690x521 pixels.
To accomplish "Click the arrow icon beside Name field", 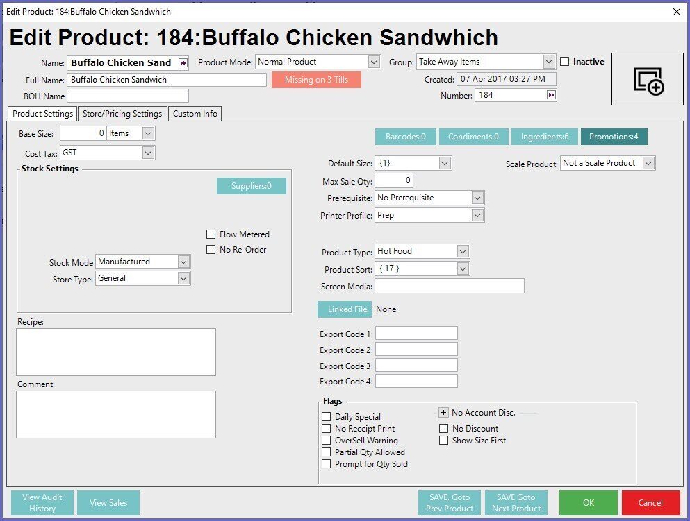I will (183, 62).
